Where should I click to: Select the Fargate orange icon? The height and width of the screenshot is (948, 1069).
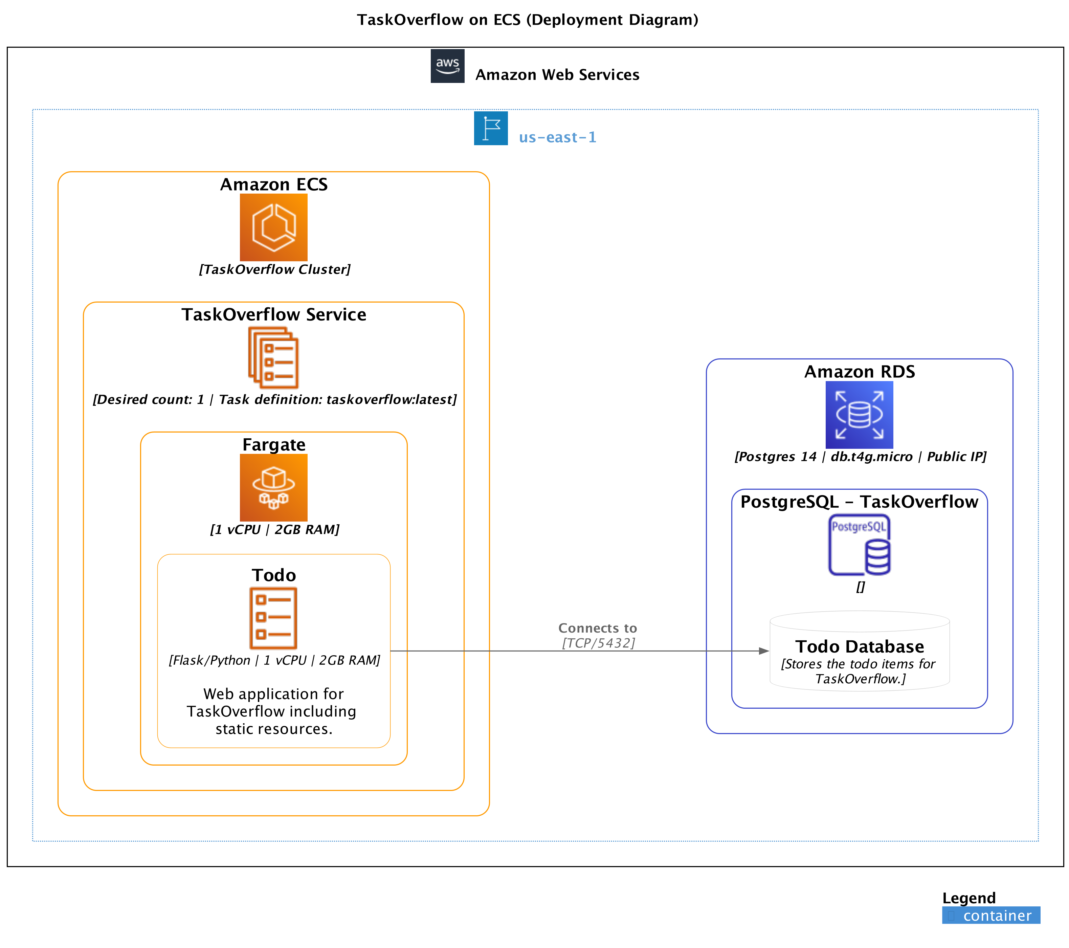pyautogui.click(x=273, y=487)
